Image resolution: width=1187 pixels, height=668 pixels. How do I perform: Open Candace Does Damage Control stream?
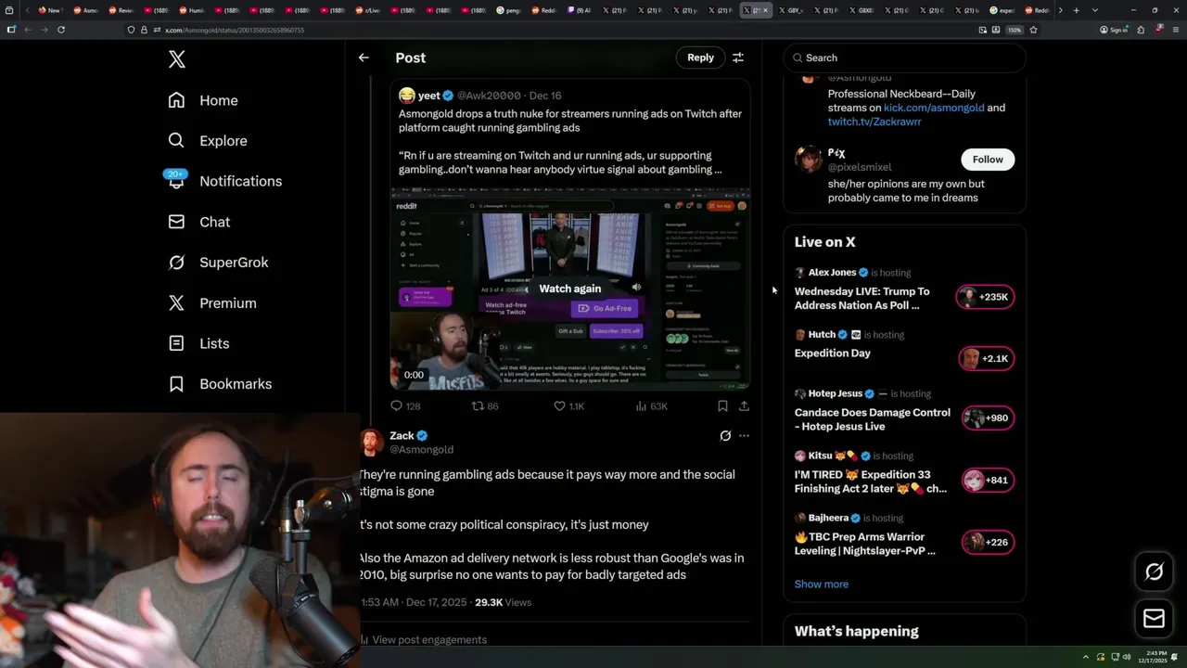(x=873, y=419)
